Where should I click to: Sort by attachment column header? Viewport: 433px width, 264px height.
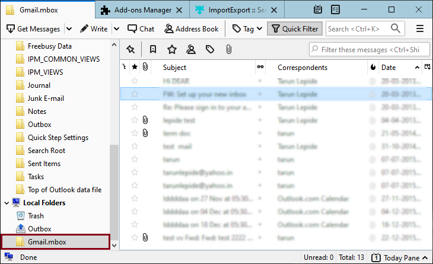145,67
